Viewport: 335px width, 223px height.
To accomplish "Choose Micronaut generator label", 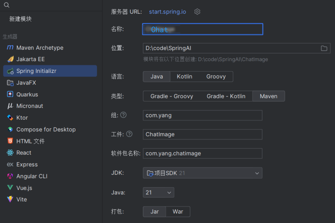I will point(30,106).
